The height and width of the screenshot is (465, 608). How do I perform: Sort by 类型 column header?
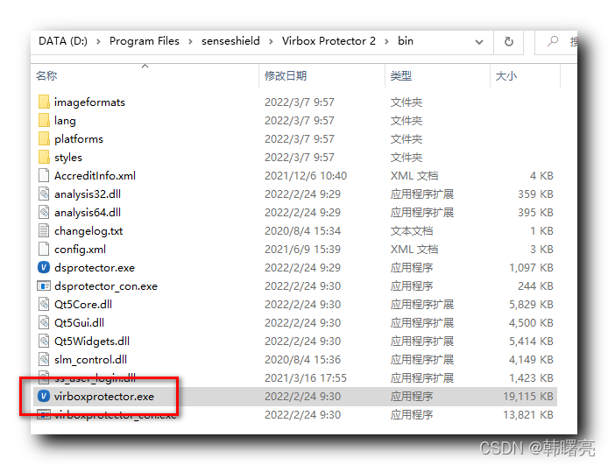pos(401,75)
